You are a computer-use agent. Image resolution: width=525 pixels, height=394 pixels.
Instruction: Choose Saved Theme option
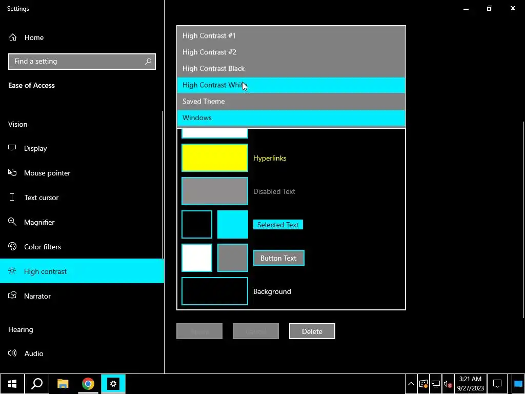tap(291, 101)
